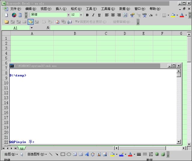The width and height of the screenshot is (192, 161).
Task: Toggle Underline formatting
Action: (99, 15)
